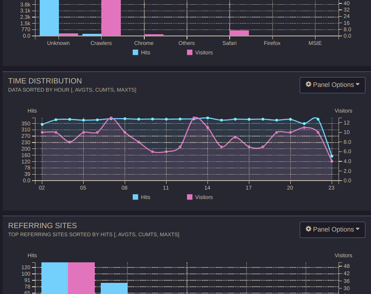This screenshot has height=294, width=371.
Task: Click the Hits data point at hour 23
Action: (x=331, y=157)
